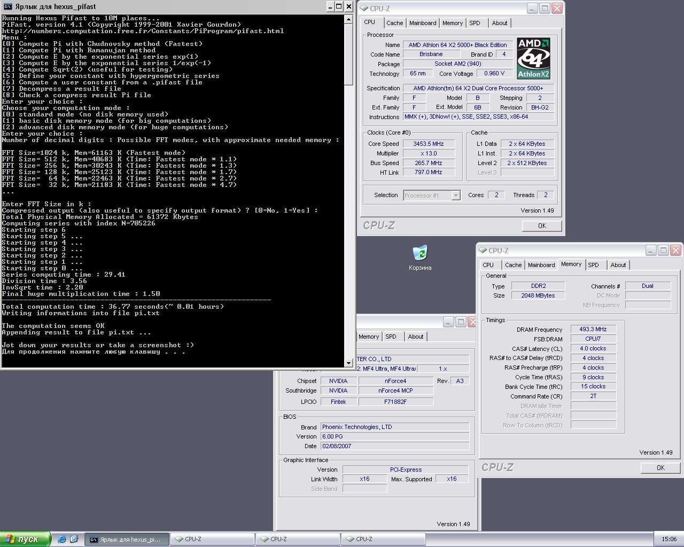Minimize the Memory CPU-Z window
684x547 pixels.
point(650,250)
